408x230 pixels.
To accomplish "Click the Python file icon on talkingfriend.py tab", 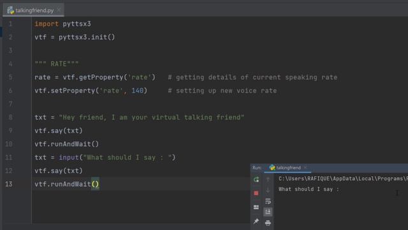I will [10, 10].
